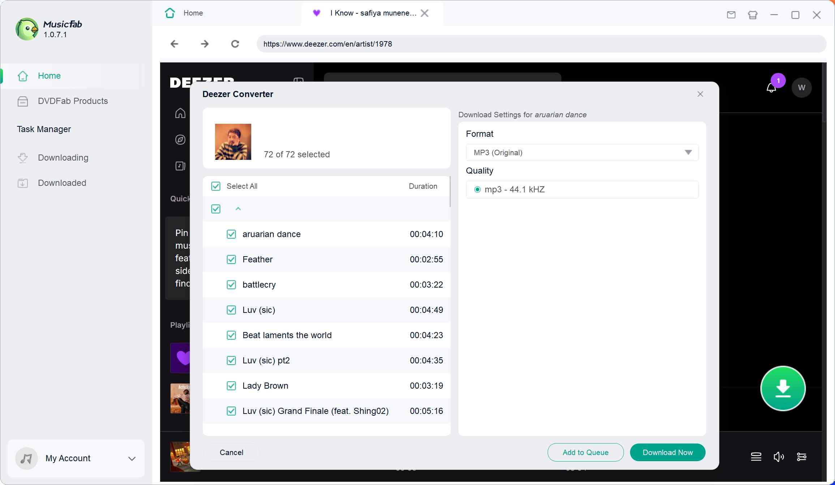Viewport: 835px width, 485px height.
Task: Open Deezer notifications bell
Action: (x=771, y=87)
